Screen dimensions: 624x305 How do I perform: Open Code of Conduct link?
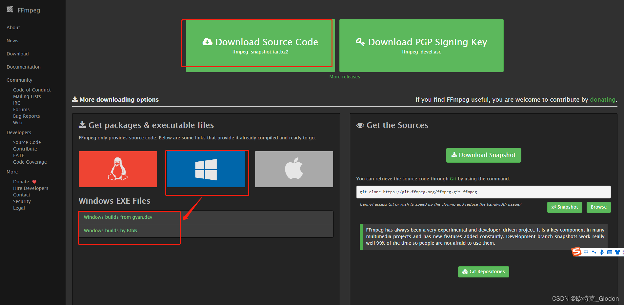click(32, 90)
